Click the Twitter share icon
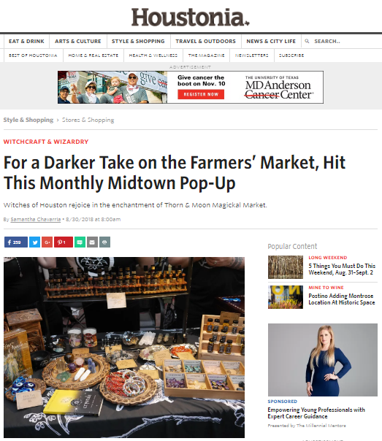 [34, 242]
